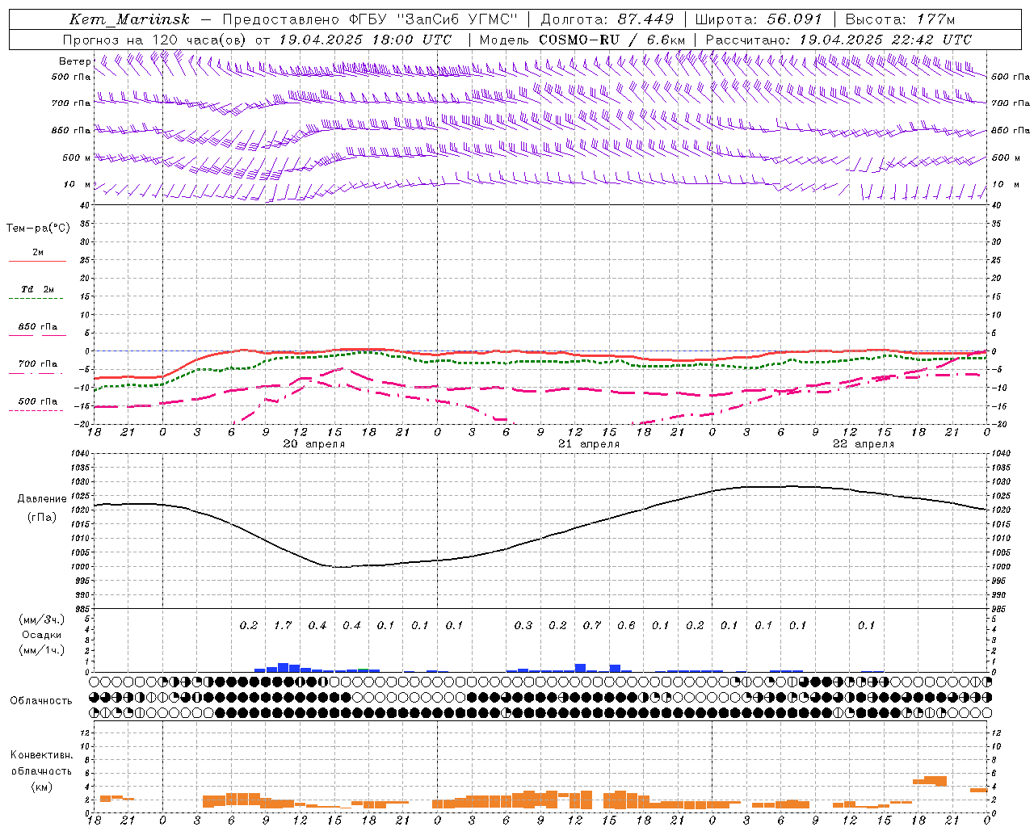Click the 'Прогноз на 120 часа(ов)' text
The image size is (1034, 827).
(154, 40)
